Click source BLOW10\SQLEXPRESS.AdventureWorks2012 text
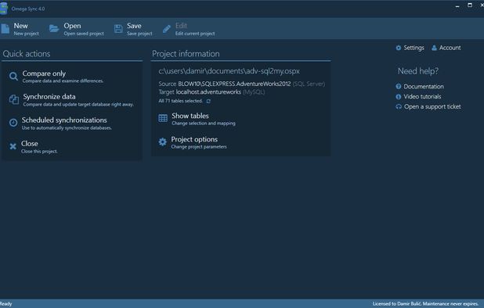 234,84
